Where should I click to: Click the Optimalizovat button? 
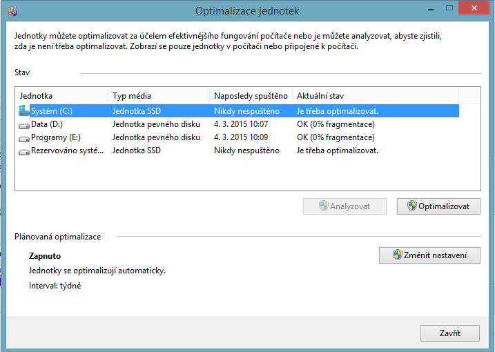(438, 206)
